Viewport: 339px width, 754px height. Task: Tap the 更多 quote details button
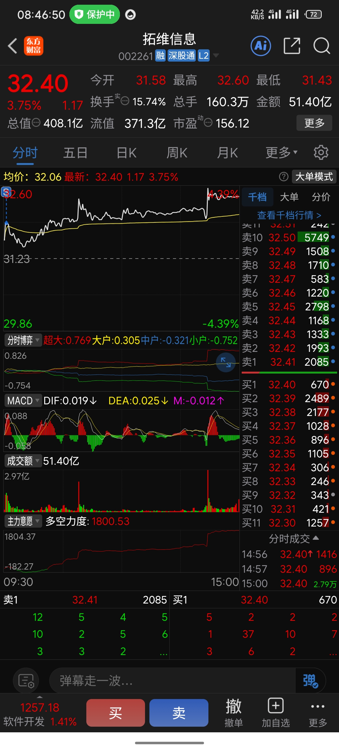314,123
